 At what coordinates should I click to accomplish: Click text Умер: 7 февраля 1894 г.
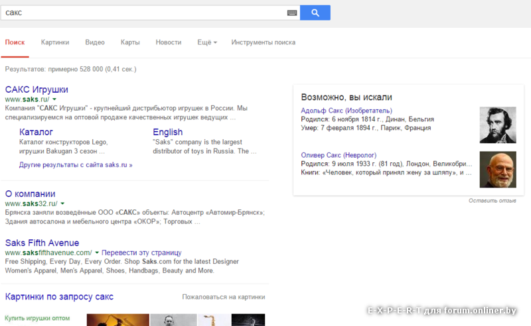[339, 128]
